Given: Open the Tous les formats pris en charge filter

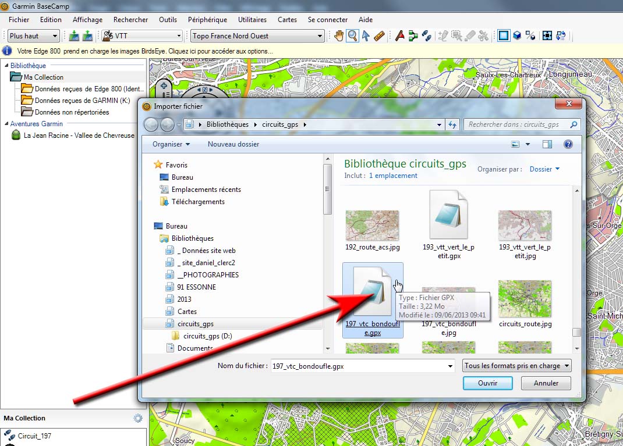Looking at the screenshot, I should 517,365.
